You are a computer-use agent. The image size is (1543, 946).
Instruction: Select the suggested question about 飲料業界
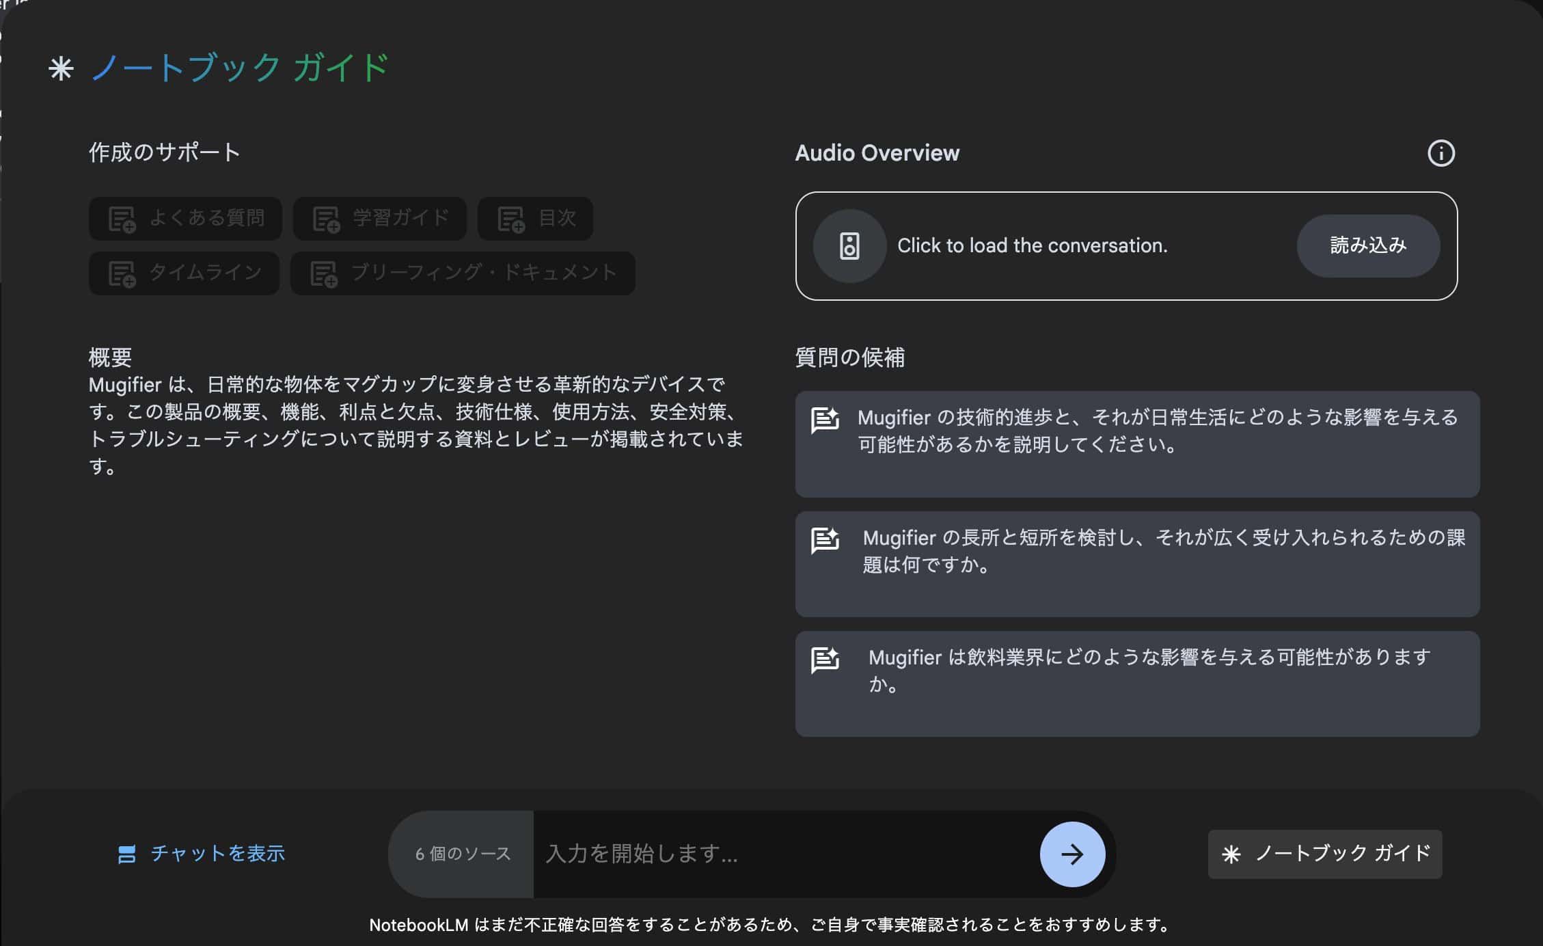click(1136, 684)
